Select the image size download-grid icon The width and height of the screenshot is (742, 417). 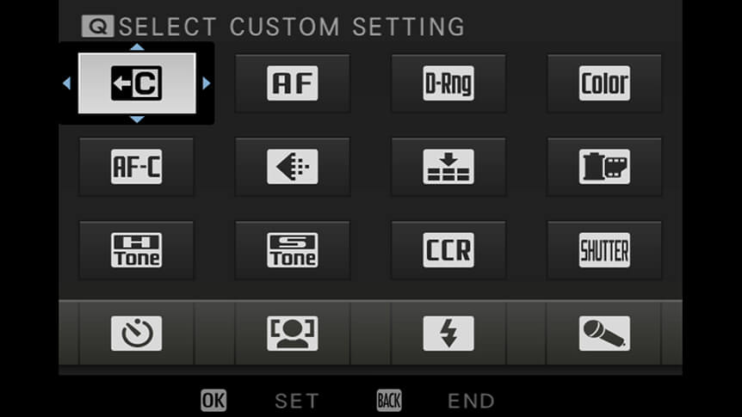(448, 167)
